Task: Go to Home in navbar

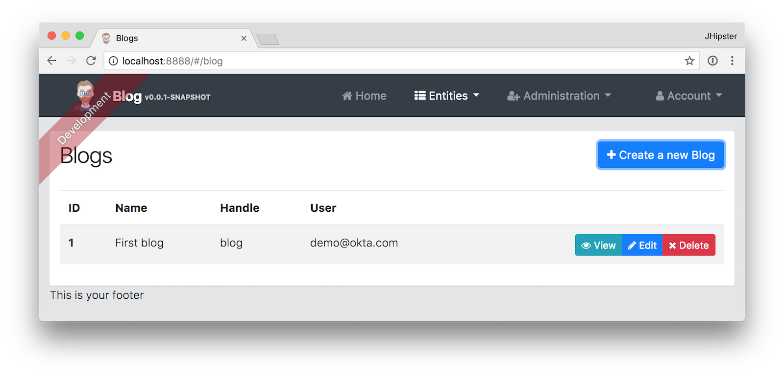Action: [x=364, y=96]
